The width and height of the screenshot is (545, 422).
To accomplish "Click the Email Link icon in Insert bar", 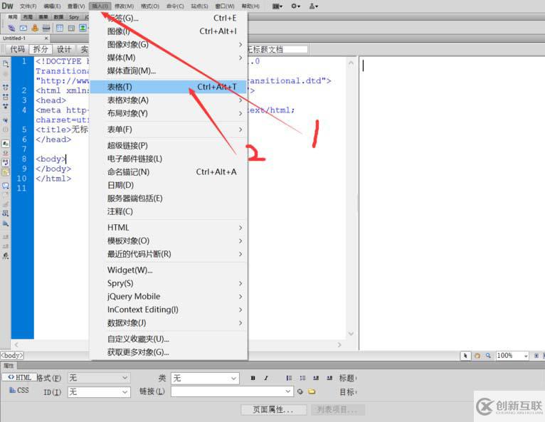I will coord(23,28).
